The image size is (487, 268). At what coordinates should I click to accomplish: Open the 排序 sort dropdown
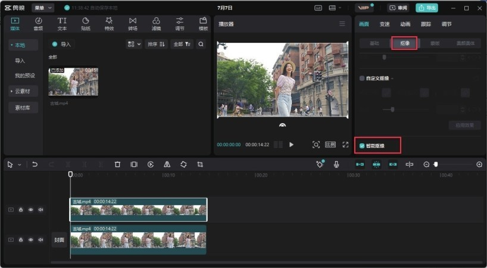pos(157,44)
